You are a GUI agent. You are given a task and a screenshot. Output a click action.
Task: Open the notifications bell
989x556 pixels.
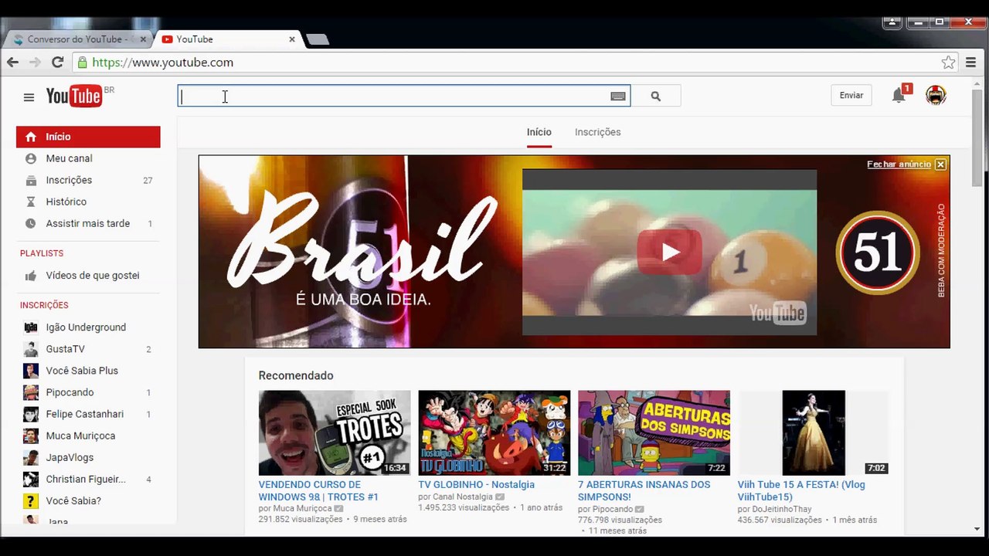(899, 96)
